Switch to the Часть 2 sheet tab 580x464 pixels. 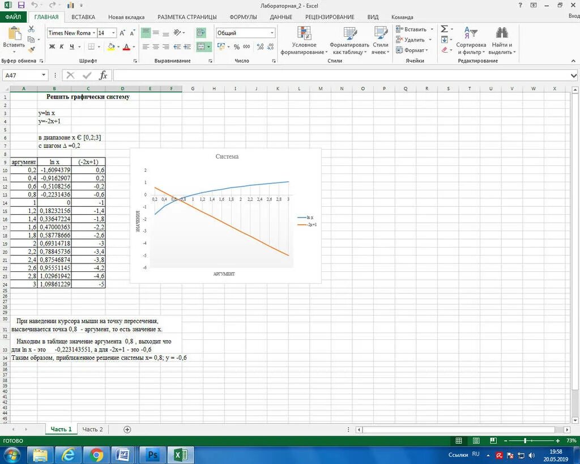point(92,429)
